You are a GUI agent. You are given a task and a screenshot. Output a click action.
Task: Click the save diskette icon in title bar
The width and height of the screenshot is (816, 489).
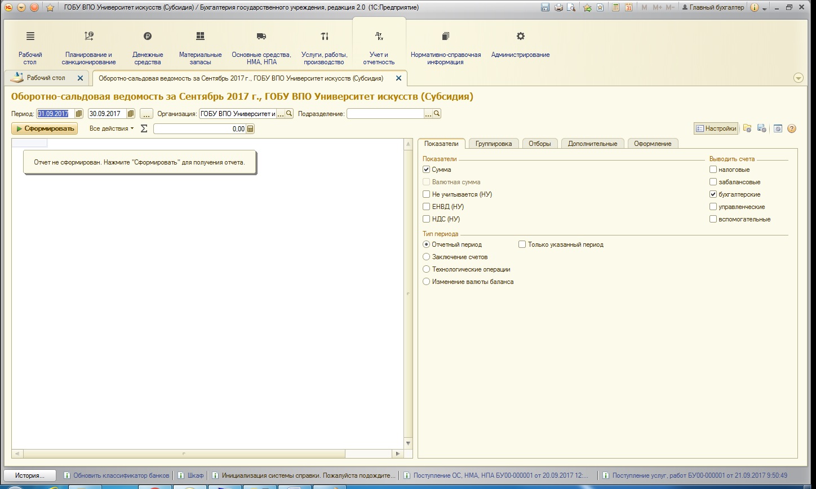545,7
